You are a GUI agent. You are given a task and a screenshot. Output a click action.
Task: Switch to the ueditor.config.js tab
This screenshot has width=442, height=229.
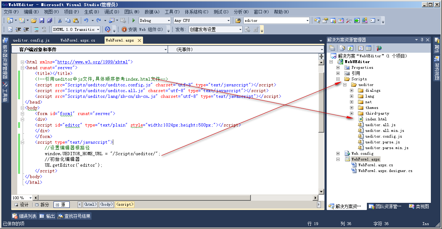click(31, 40)
